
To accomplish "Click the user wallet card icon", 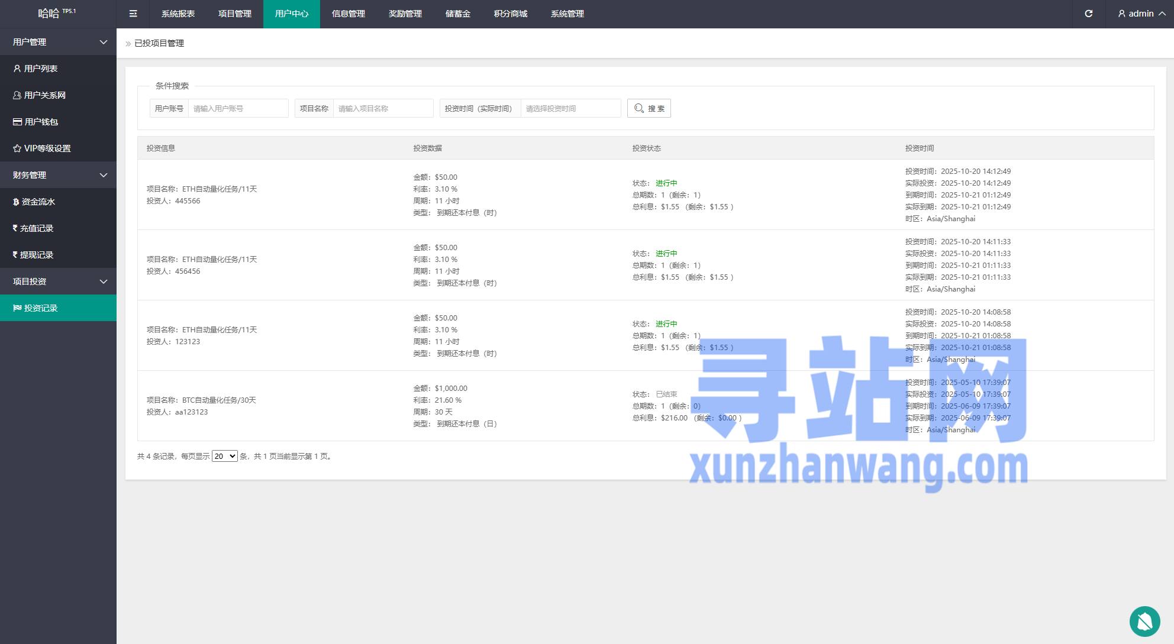I will (x=17, y=122).
